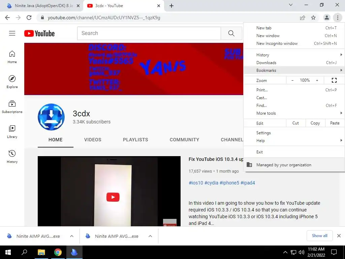345x259 pixels.
Task: Click the share page icon in address bar
Action: 303,18
